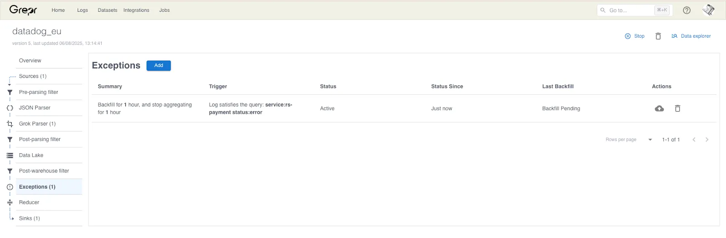The image size is (726, 238).
Task: Go to the previous page arrow
Action: 694,140
